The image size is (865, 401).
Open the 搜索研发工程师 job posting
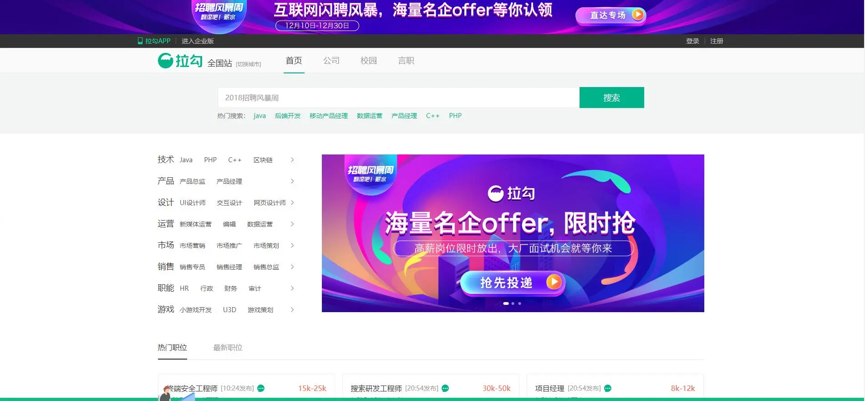(376, 388)
